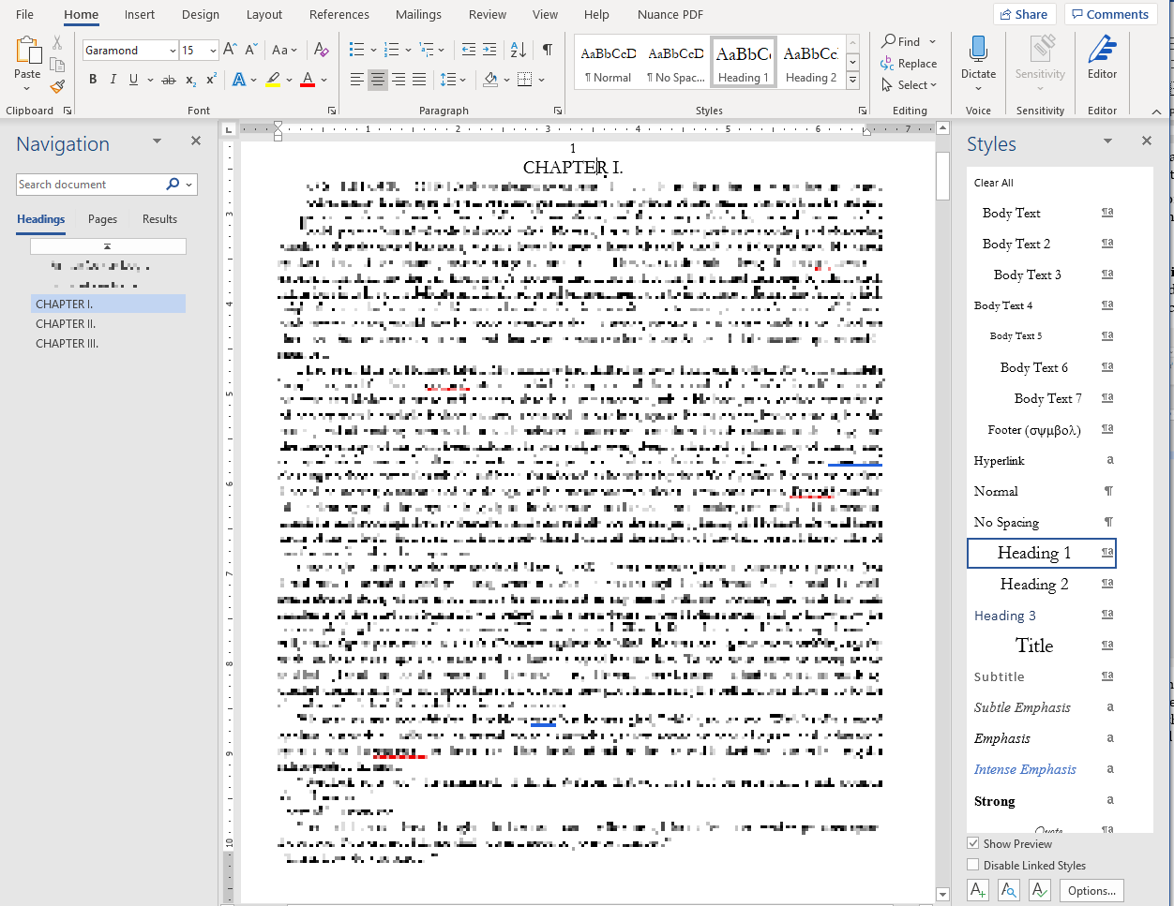Click the New Style icon
This screenshot has width=1174, height=906.
pos(978,890)
